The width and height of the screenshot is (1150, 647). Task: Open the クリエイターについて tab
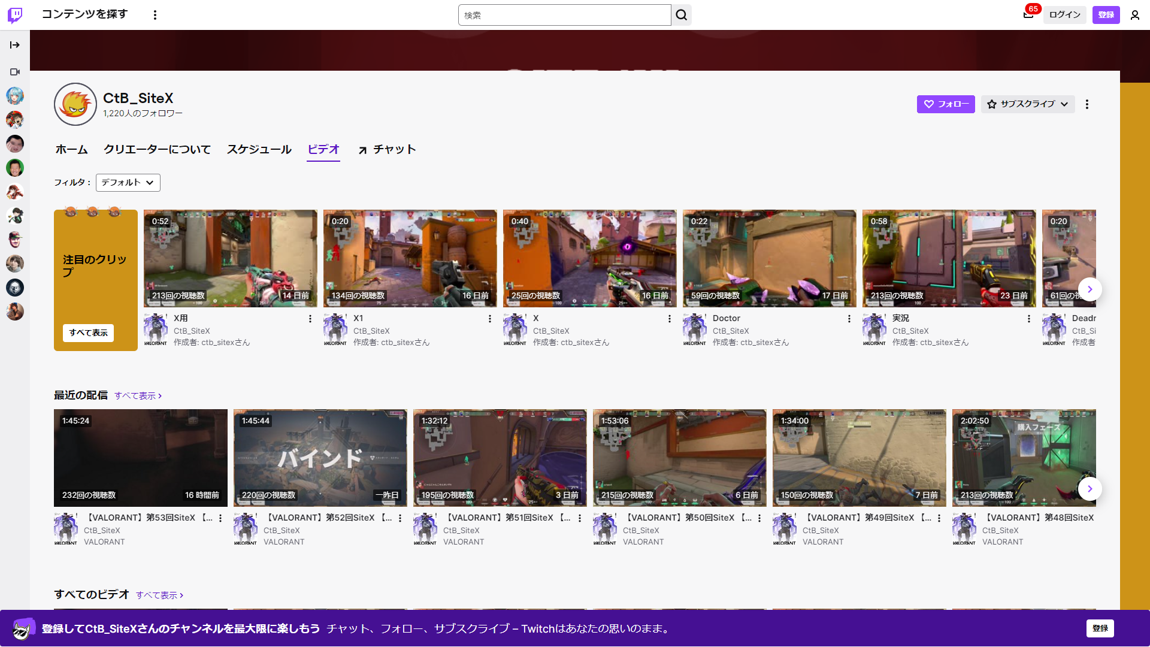157,149
